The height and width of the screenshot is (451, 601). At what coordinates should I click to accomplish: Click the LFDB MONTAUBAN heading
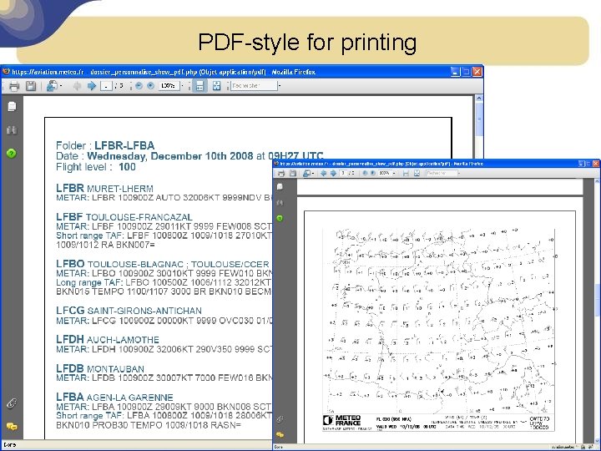(x=100, y=368)
